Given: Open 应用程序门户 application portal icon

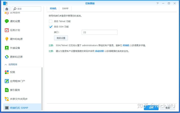Looking at the screenshot, I should click(7, 81).
